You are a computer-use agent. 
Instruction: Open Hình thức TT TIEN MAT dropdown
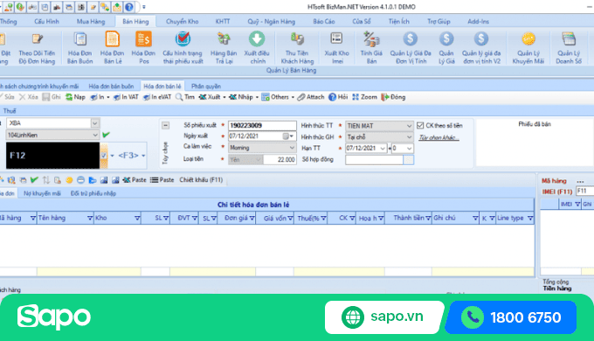(x=409, y=126)
